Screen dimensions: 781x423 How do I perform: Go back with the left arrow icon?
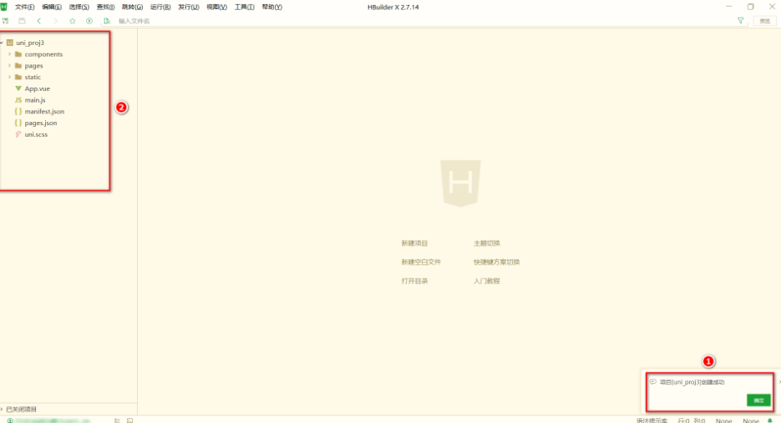point(39,21)
